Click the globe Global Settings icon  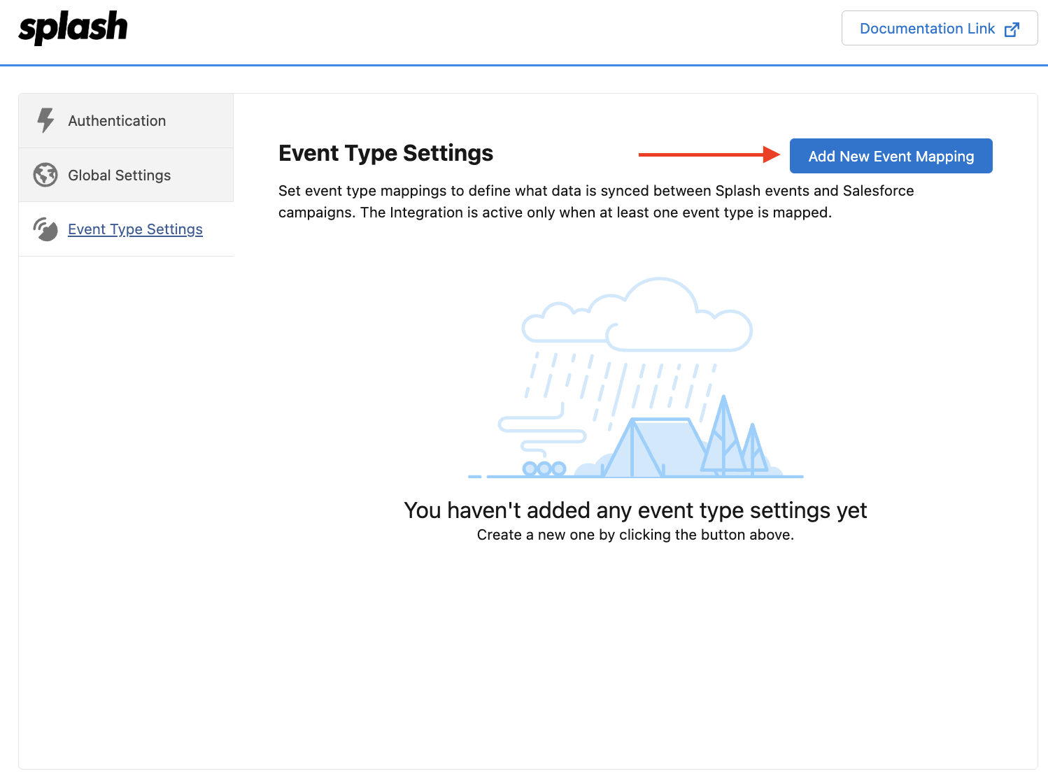(45, 175)
